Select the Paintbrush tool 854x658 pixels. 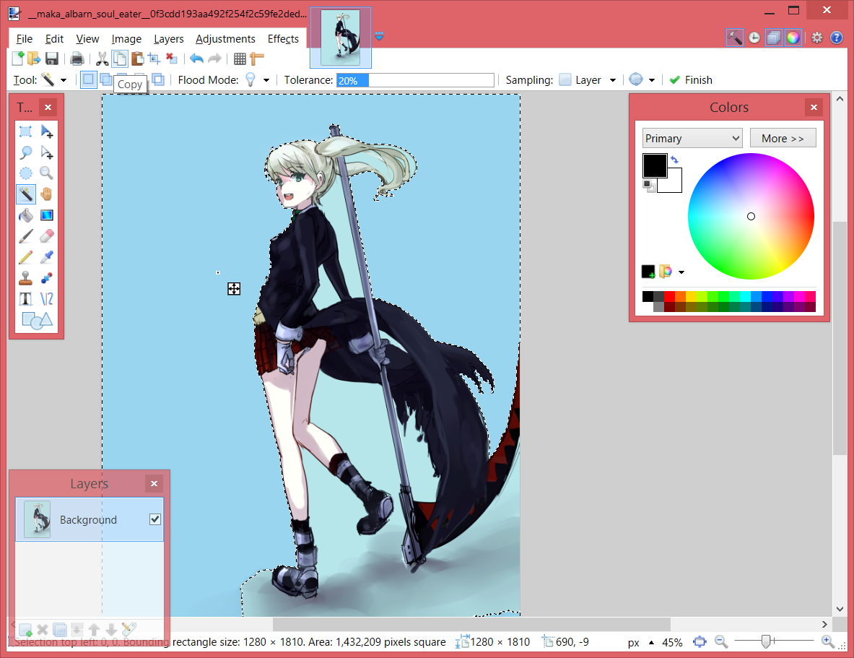(25, 236)
